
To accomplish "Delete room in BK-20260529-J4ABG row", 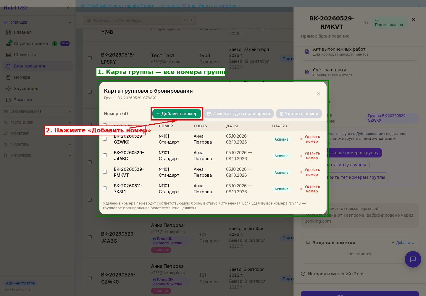I will tap(310, 156).
